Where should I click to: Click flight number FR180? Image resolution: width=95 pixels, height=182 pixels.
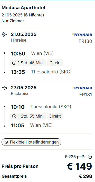[85, 41]
